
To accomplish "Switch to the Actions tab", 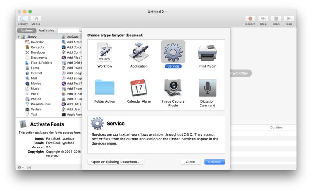I will point(27,30).
